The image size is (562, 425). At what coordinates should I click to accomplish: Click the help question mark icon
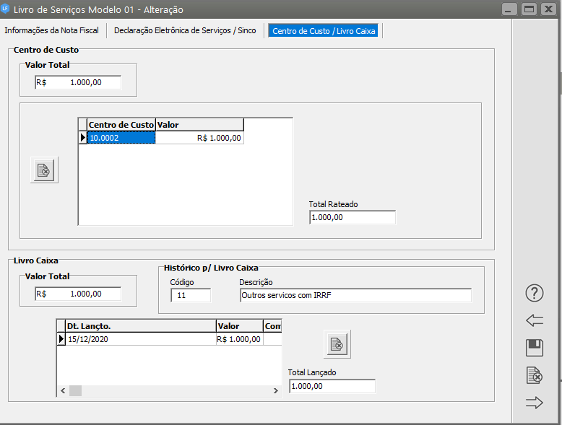[x=534, y=293]
